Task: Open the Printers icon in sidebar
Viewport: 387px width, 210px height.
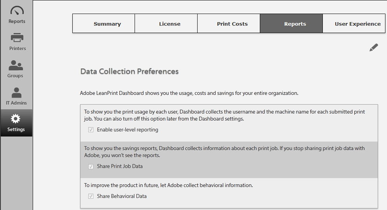Action: (x=17, y=38)
